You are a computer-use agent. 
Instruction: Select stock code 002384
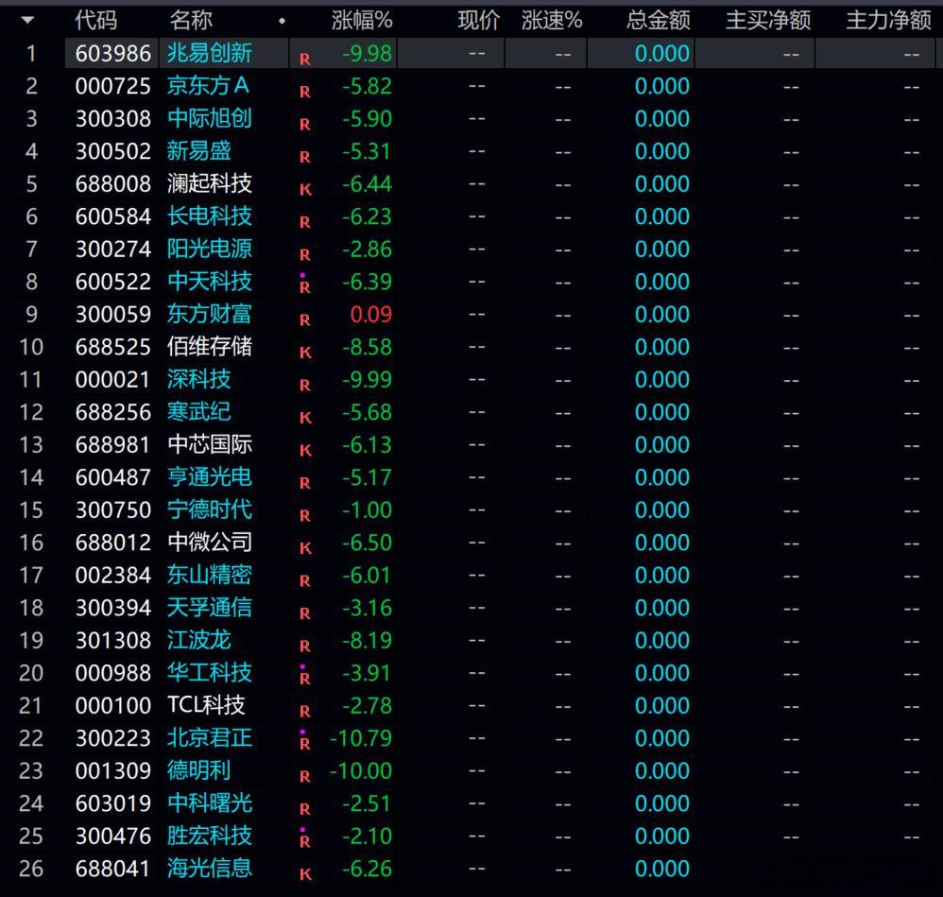113,575
